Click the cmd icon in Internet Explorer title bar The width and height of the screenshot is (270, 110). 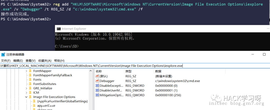58,29
